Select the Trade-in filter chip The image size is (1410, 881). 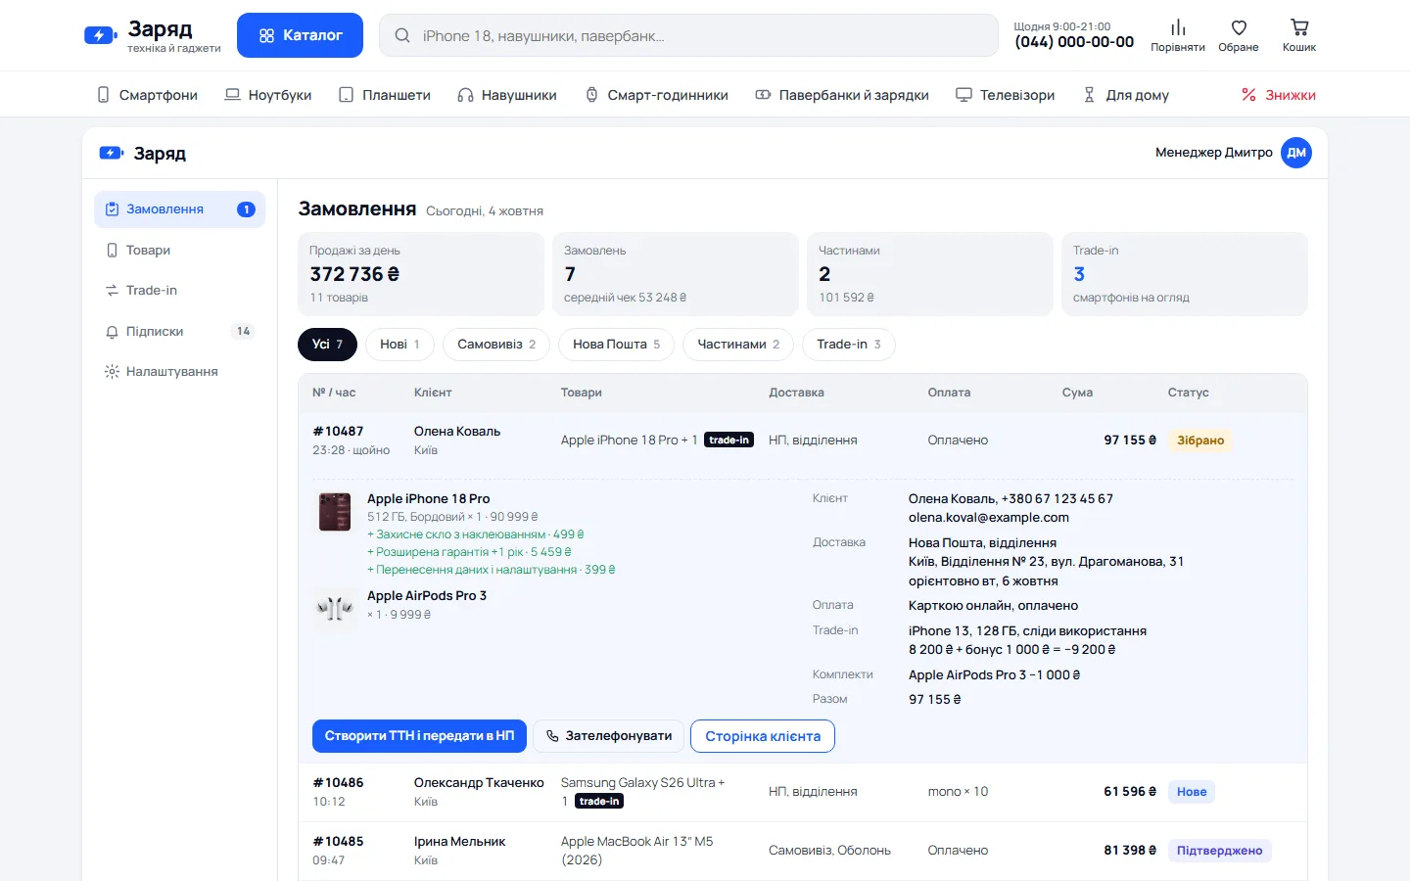(x=849, y=345)
